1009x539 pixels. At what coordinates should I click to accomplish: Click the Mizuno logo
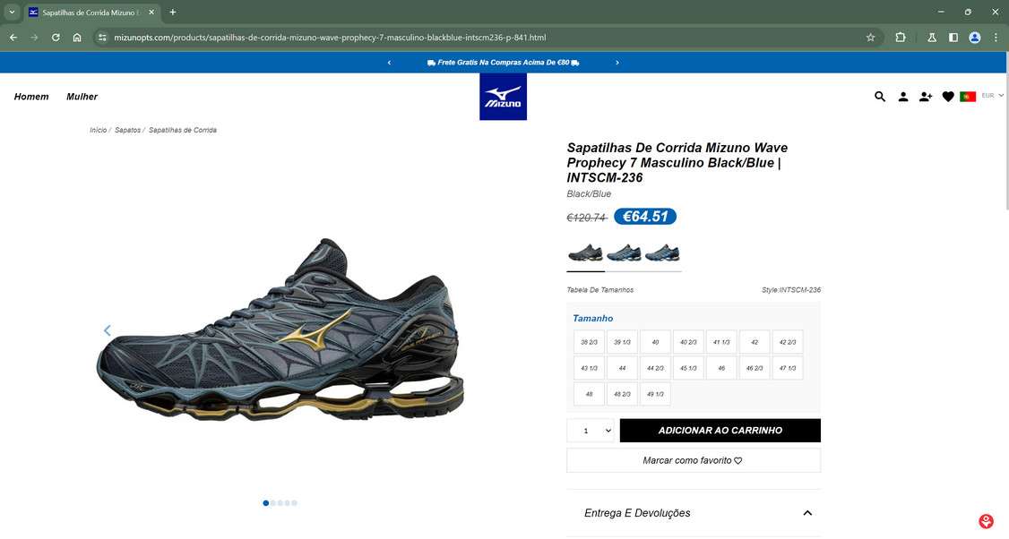504,97
